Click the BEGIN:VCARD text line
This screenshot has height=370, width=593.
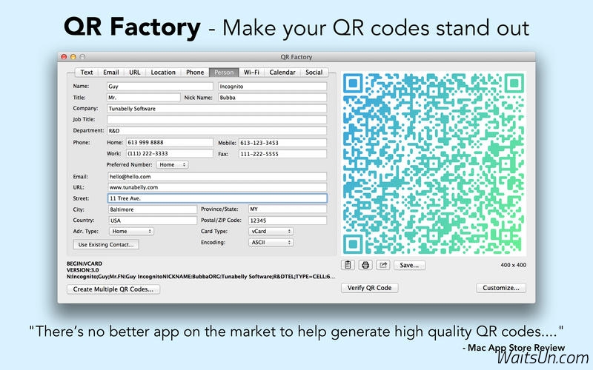click(85, 263)
